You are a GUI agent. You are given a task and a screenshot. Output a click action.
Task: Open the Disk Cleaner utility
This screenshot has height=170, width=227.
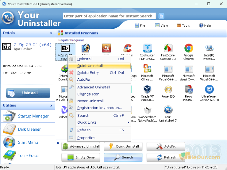pyautogui.click(x=28, y=129)
